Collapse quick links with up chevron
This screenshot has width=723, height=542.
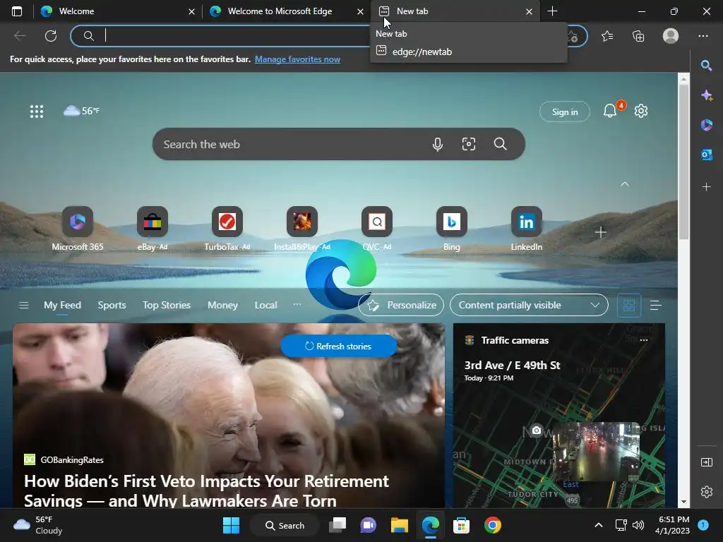coord(625,184)
